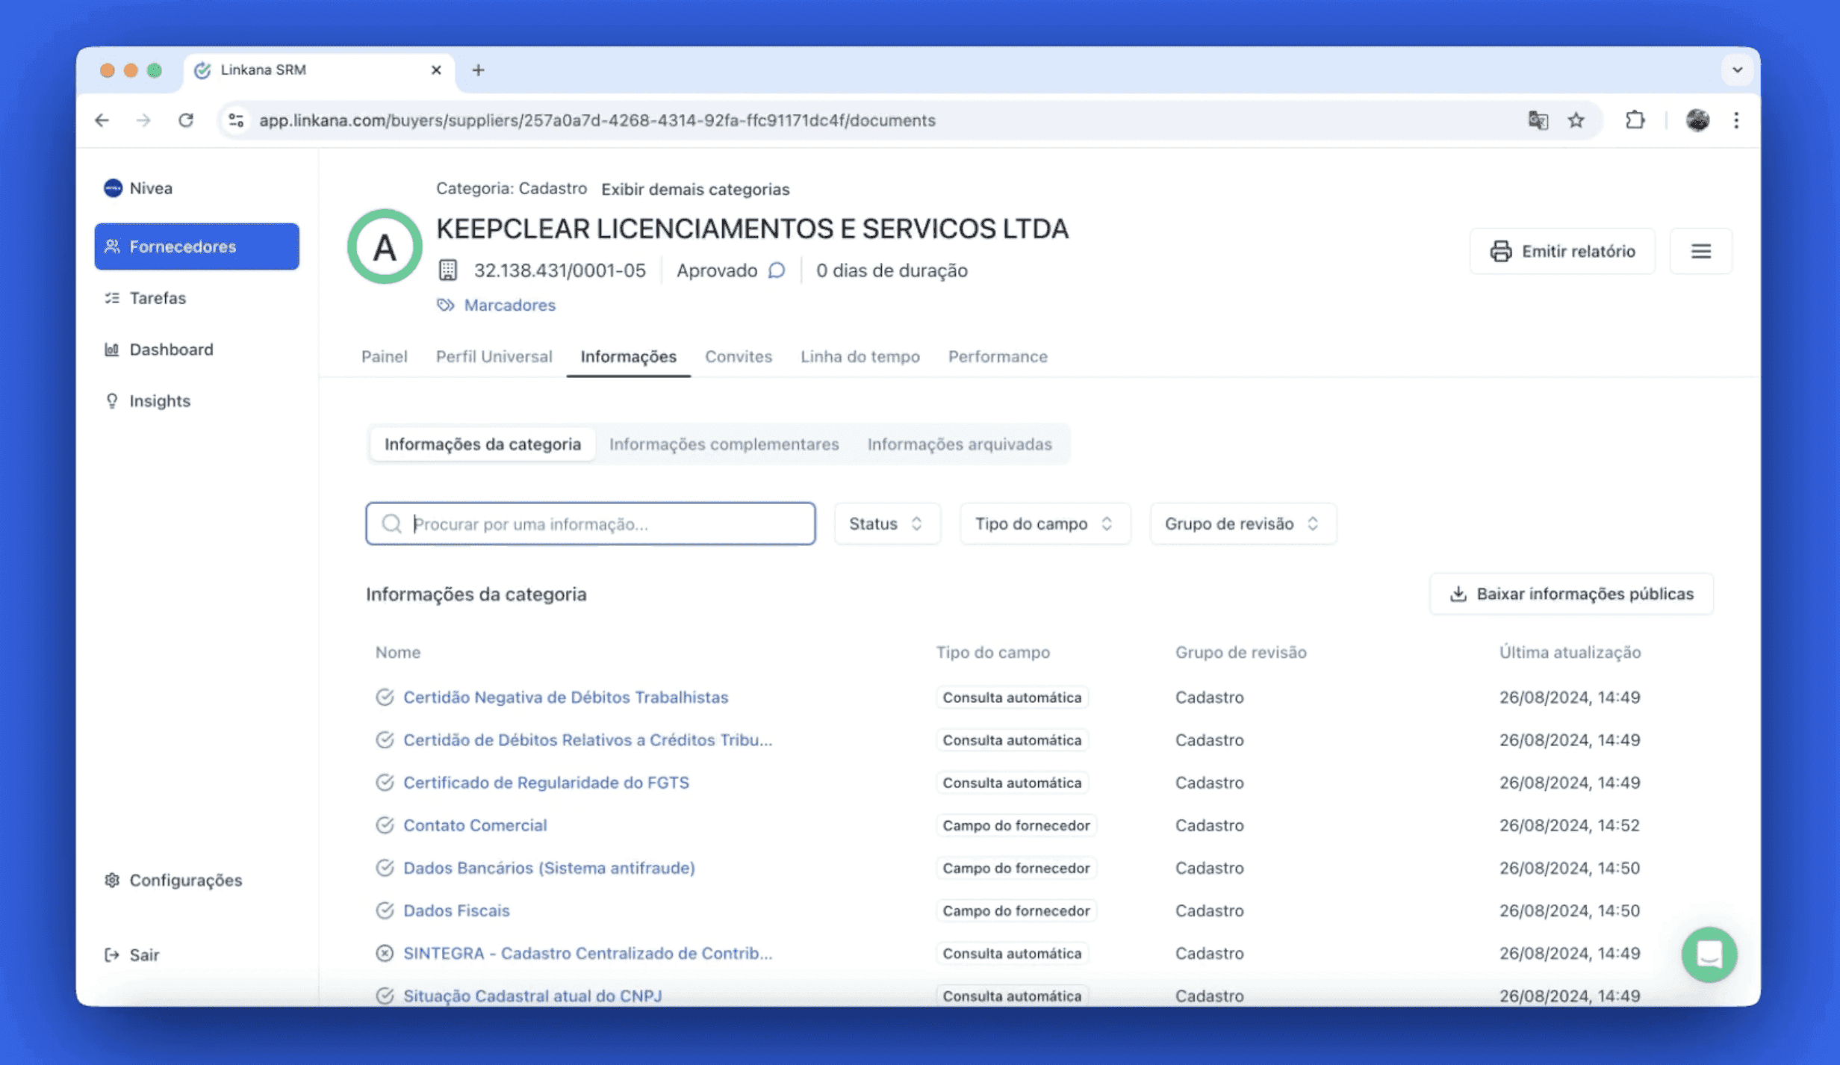This screenshot has width=1840, height=1065.
Task: Open the browser profile avatar
Action: [1697, 120]
